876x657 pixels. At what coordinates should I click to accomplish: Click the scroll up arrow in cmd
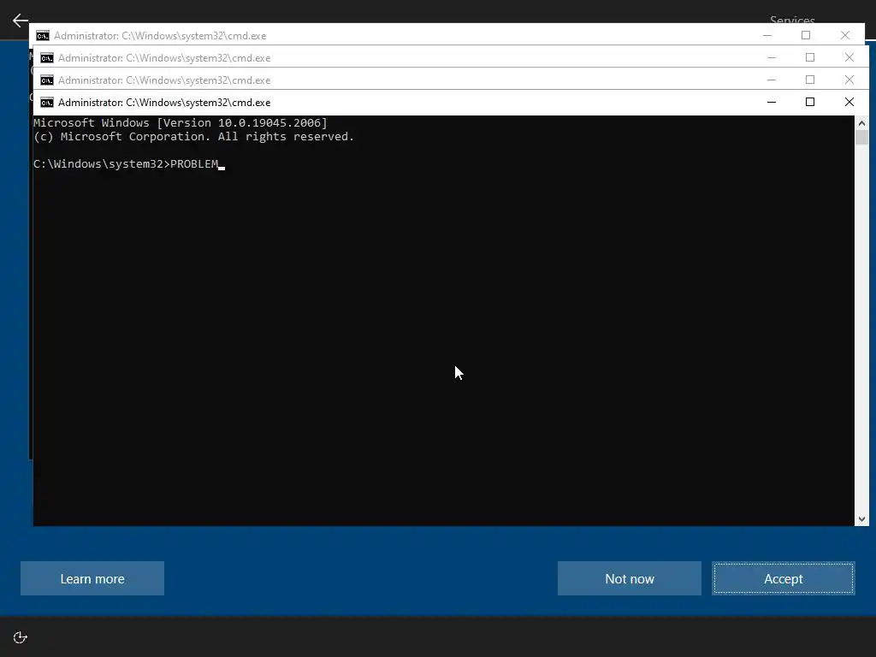pyautogui.click(x=861, y=123)
